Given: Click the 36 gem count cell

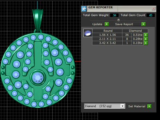Looking at the screenshot, I should click(x=127, y=35).
